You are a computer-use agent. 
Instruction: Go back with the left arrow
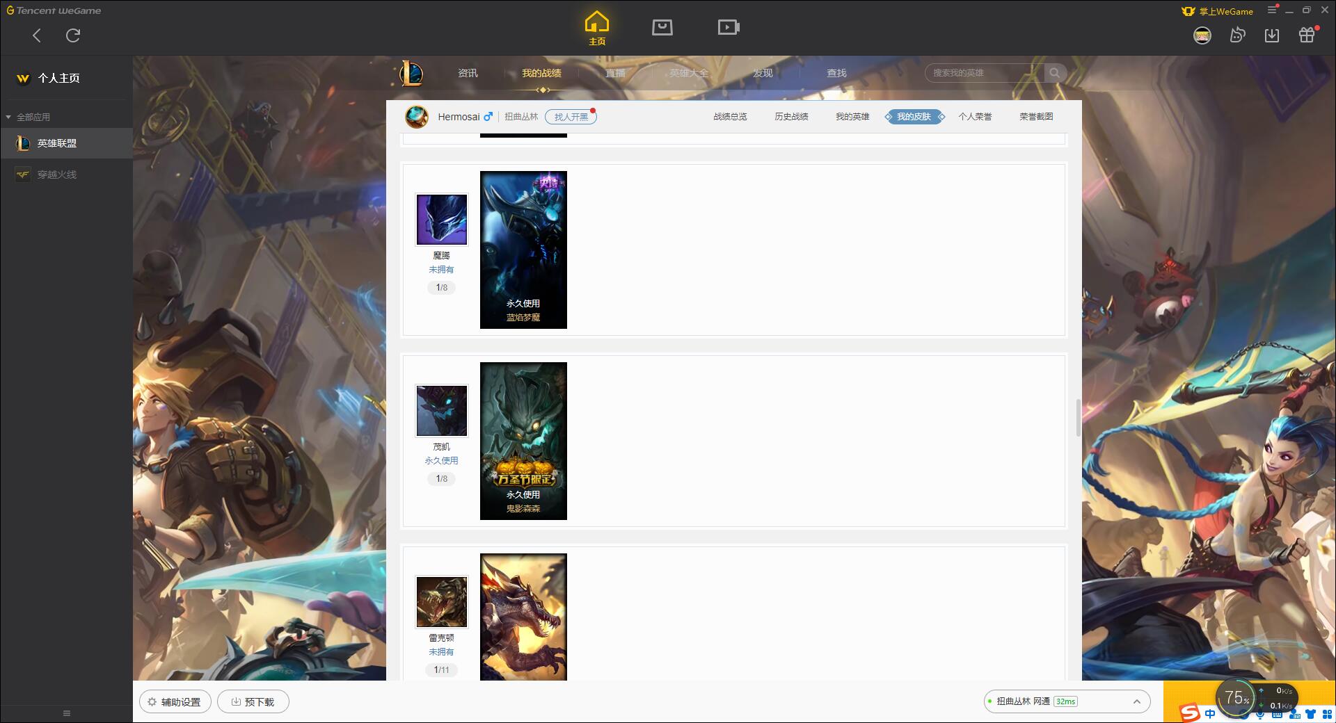[37, 35]
